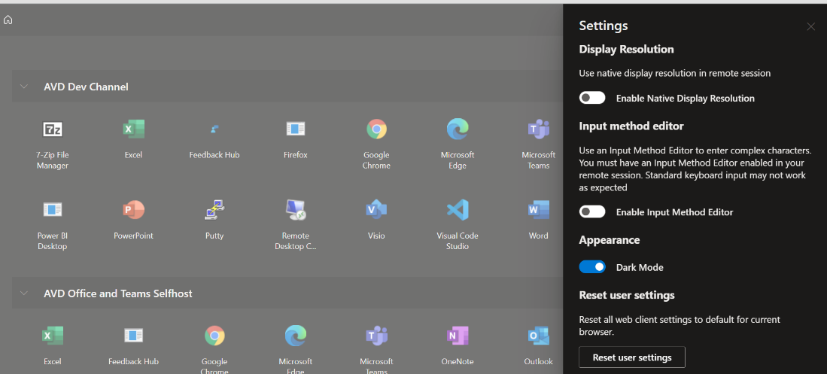The image size is (827, 374).
Task: Collapse AVD Office and Teams Selfhost group
Action: [x=24, y=293]
